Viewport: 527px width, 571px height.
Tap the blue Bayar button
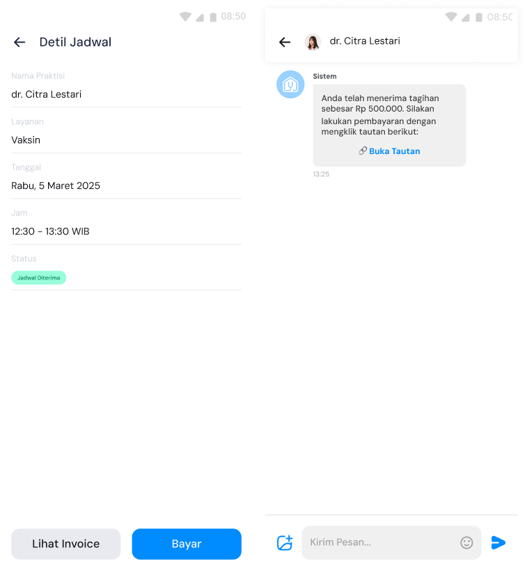point(187,544)
